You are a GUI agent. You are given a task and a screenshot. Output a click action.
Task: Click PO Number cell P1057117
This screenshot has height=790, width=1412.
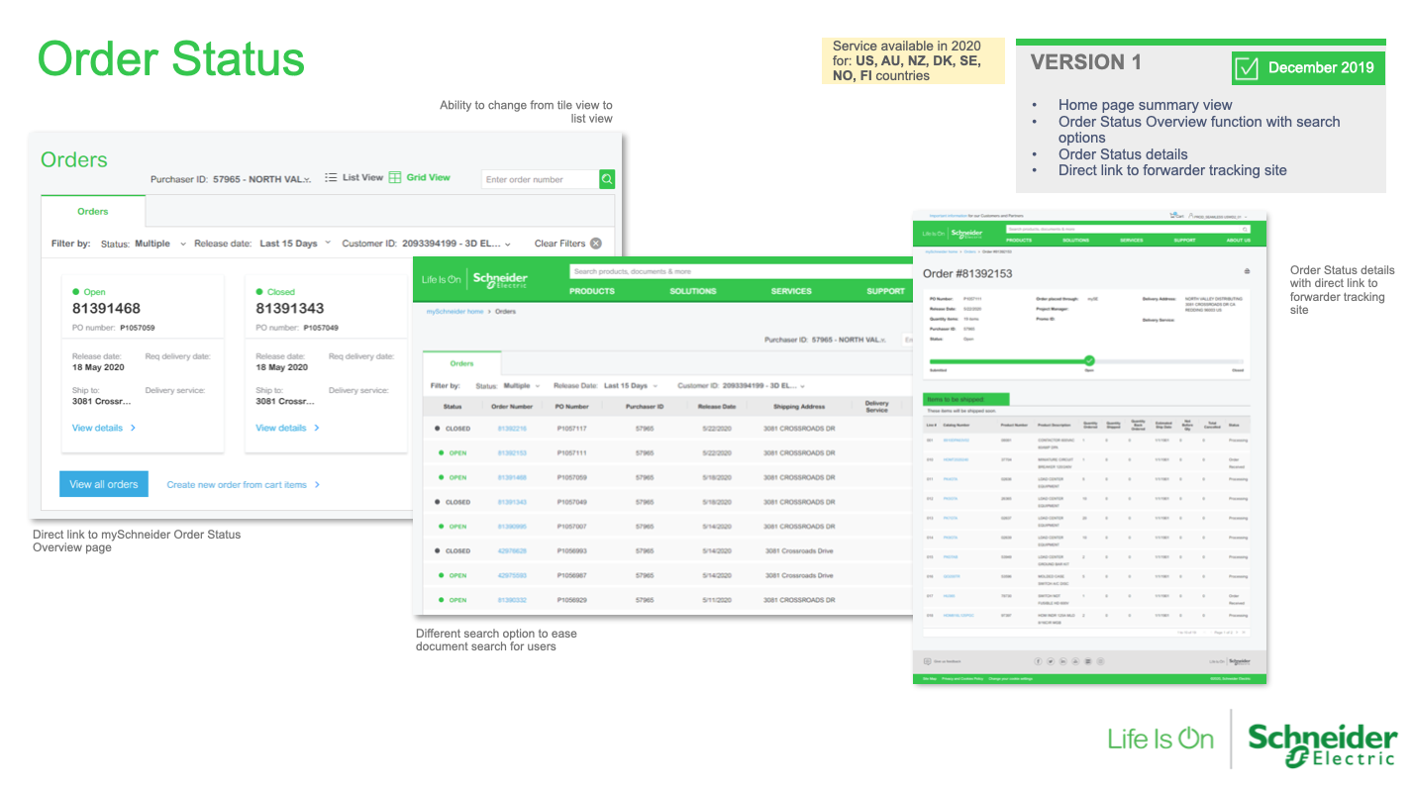(x=572, y=429)
